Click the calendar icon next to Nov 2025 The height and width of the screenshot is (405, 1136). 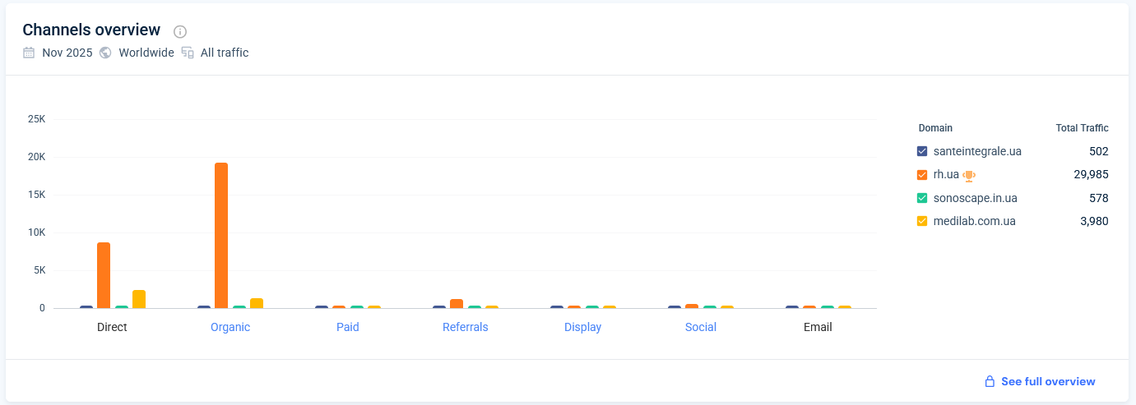click(29, 53)
